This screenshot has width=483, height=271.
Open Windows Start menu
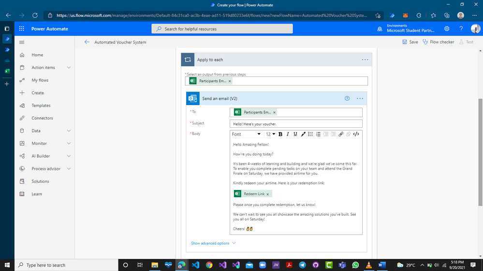7,265
